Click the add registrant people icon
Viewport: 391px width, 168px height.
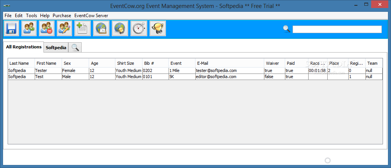coord(29,28)
